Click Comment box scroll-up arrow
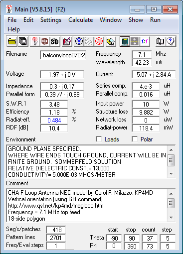183x254 pixels. click(x=171, y=194)
